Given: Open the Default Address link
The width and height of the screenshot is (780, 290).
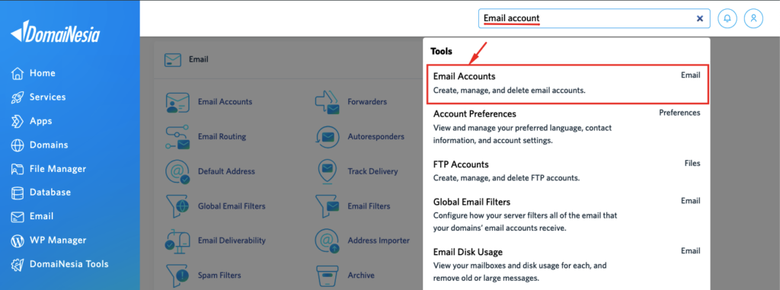Looking at the screenshot, I should [226, 171].
